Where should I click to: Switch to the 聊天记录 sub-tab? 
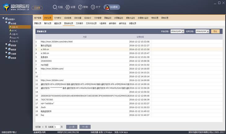[48, 23]
